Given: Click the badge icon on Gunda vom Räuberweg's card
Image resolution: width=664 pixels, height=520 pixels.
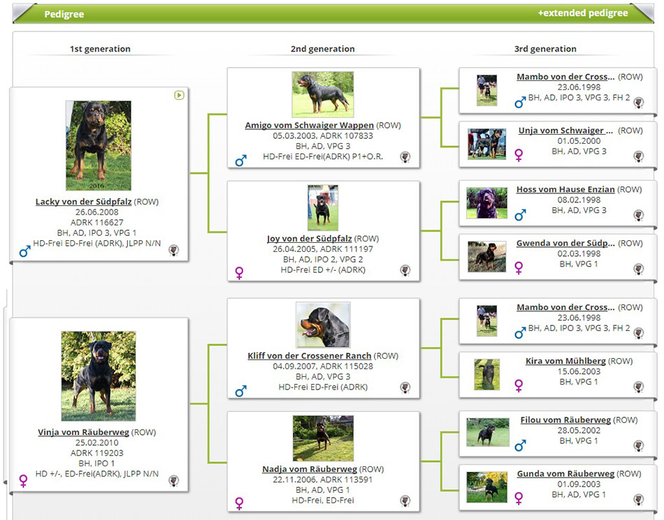Looking at the screenshot, I should click(638, 500).
